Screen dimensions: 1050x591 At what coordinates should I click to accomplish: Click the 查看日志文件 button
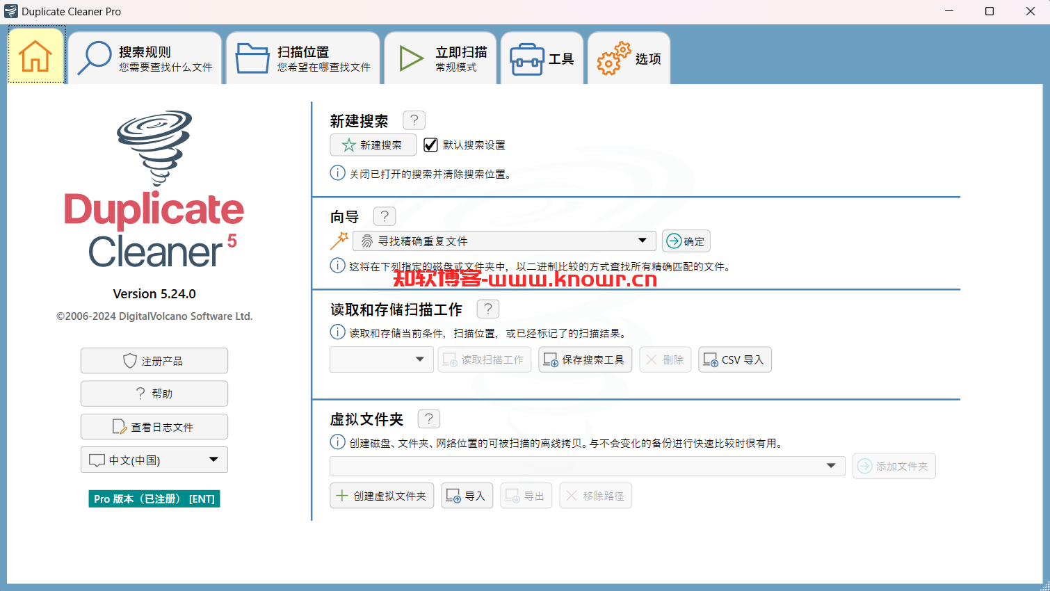[154, 427]
